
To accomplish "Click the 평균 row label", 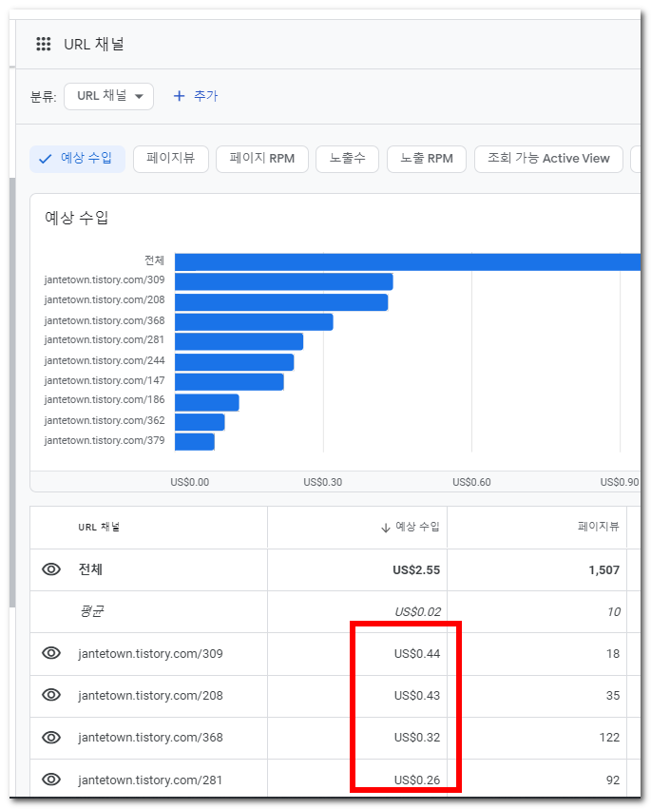I will (92, 611).
